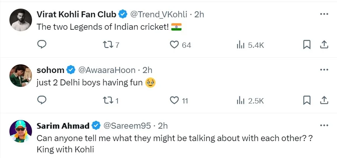
Task: Reply to Virat Kohli Fan Club tweet
Action: pos(42,45)
